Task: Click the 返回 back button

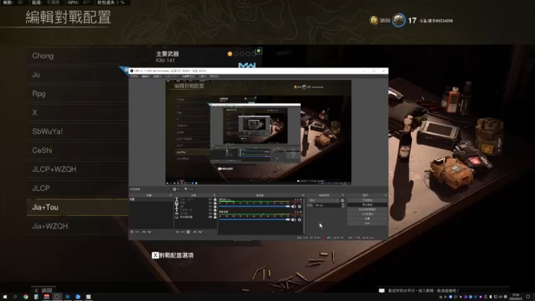Action: coord(43,290)
